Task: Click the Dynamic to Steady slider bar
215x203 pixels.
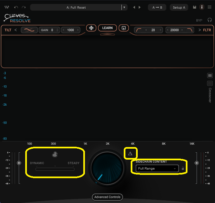Action: click(55, 169)
